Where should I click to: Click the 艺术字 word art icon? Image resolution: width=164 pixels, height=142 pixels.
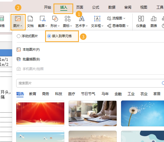(82, 19)
